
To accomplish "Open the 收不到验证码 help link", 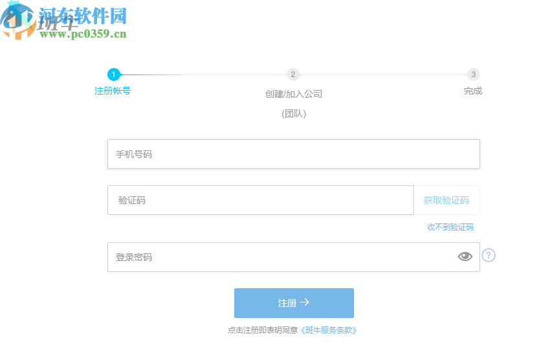I will point(450,227).
